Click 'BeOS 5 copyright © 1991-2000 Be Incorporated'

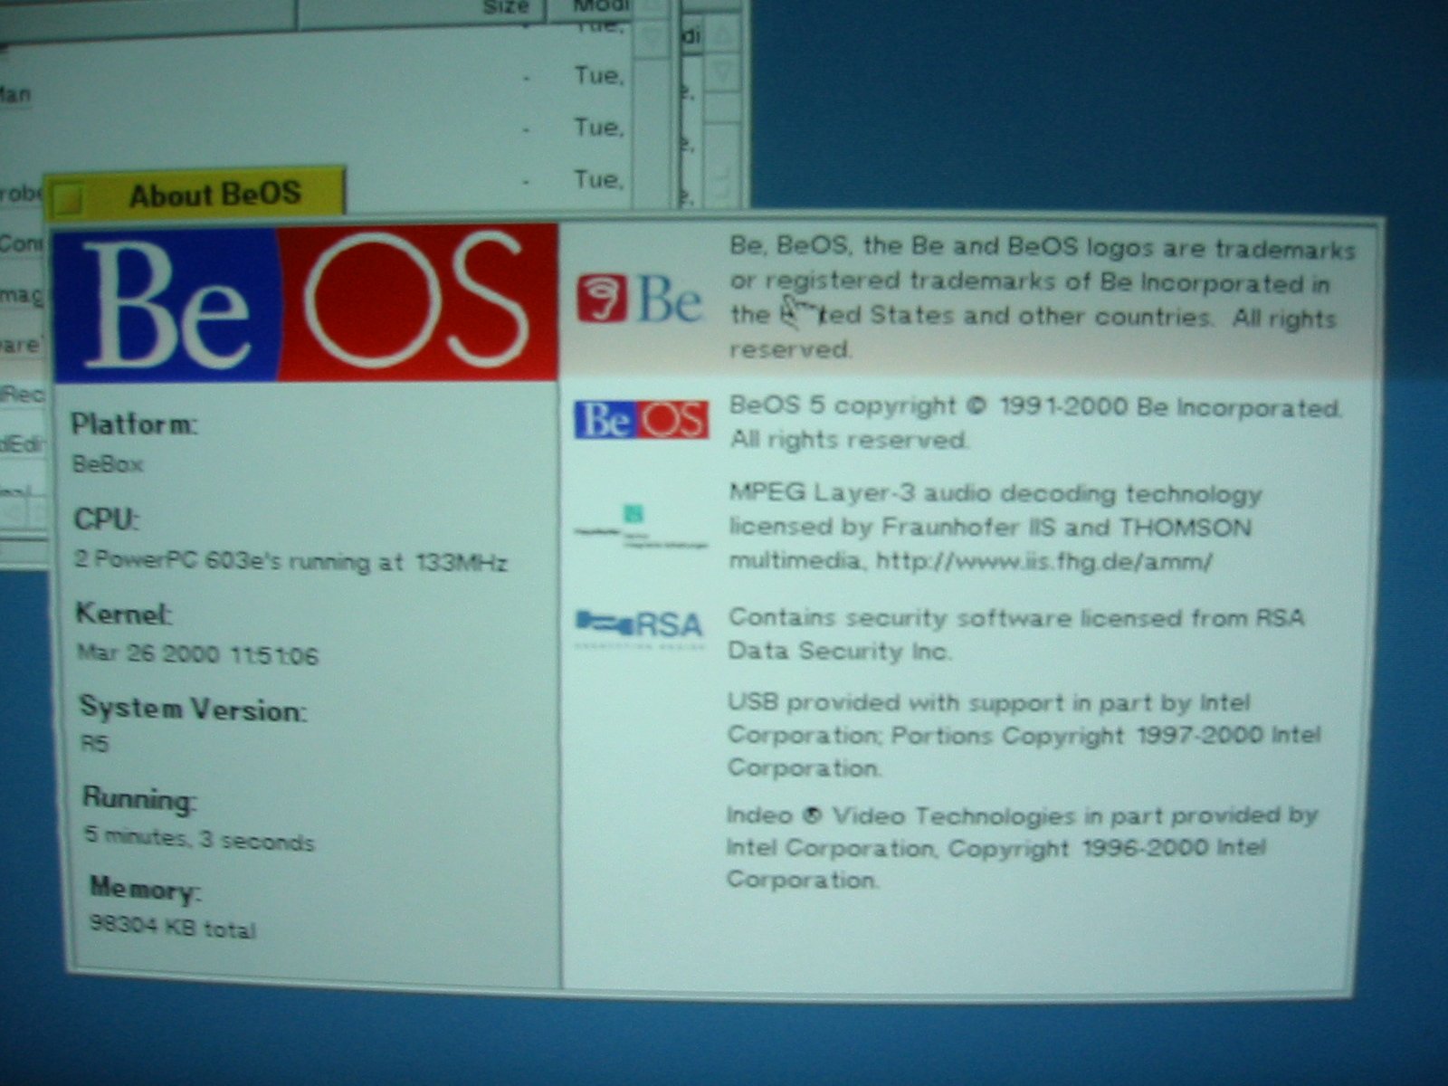(x=1034, y=407)
